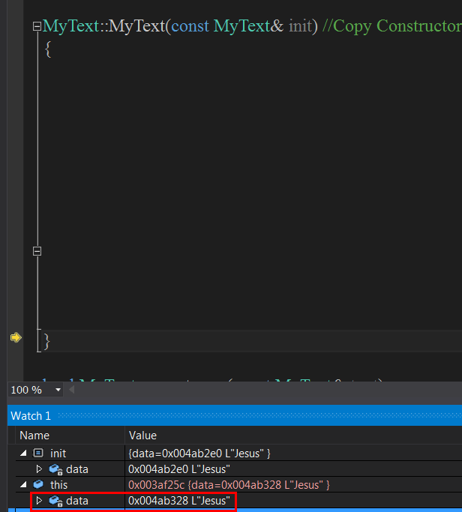Select init value {data=0x004ab2e0 L"Jesus" }
The width and height of the screenshot is (462, 512).
pyautogui.click(x=199, y=454)
